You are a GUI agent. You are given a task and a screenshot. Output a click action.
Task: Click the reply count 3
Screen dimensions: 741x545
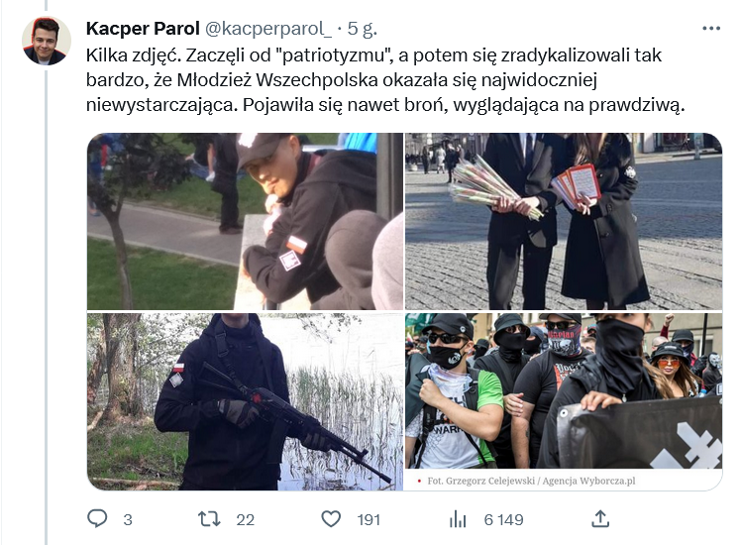click(x=128, y=520)
